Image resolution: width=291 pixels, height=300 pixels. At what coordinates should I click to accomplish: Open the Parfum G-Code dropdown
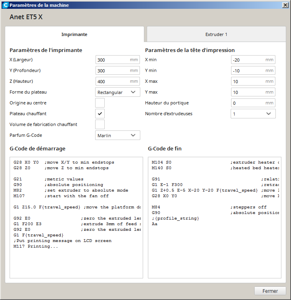pos(118,135)
